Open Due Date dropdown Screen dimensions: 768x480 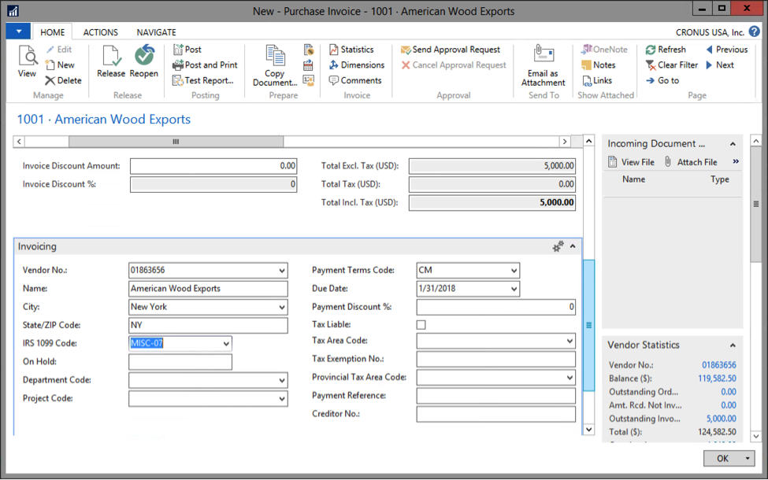514,289
